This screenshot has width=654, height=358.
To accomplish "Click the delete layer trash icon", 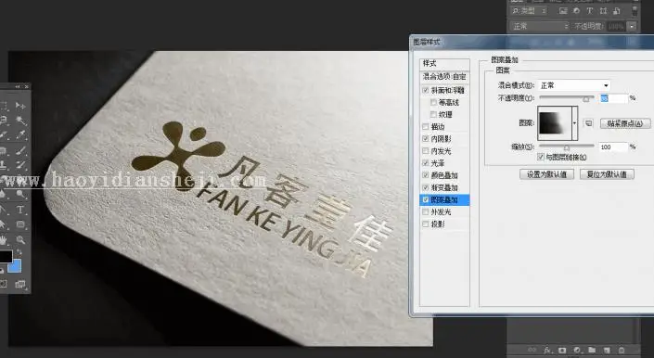I will [622, 350].
